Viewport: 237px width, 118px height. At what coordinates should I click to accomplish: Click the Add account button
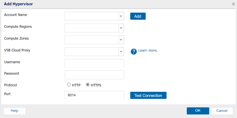[x=138, y=16]
